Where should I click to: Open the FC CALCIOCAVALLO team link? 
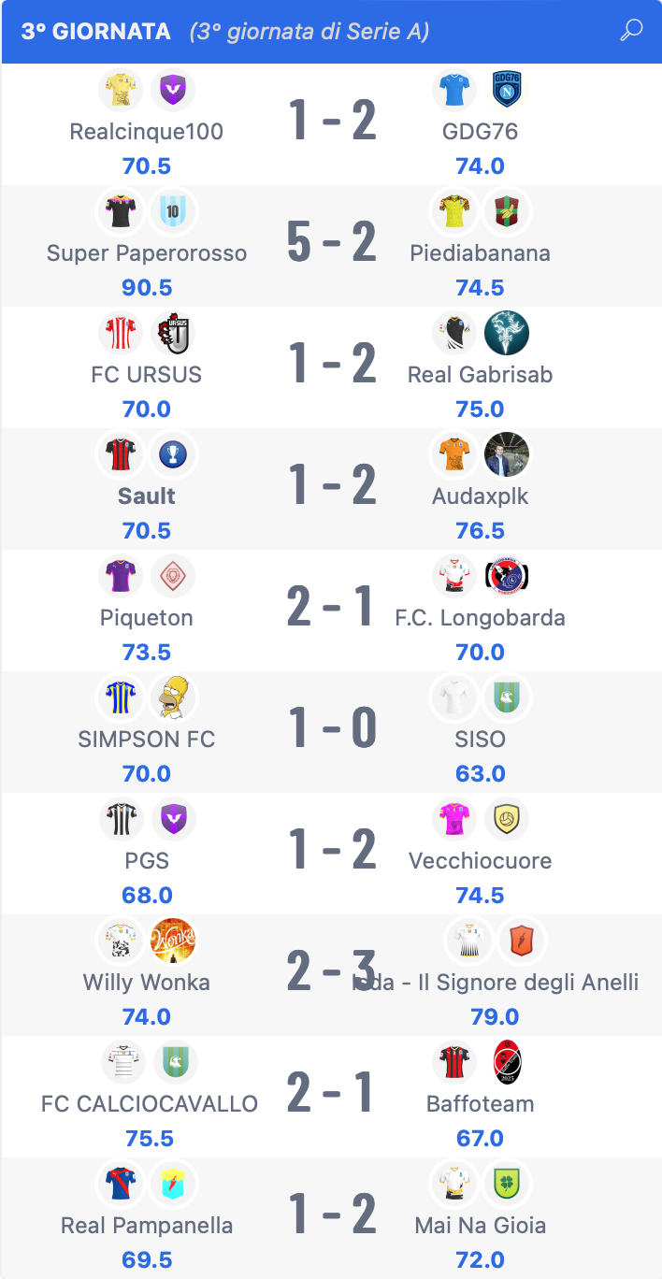click(150, 1104)
